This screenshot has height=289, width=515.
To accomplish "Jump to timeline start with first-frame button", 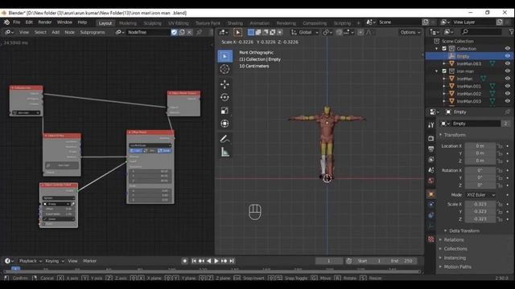I will (193, 261).
